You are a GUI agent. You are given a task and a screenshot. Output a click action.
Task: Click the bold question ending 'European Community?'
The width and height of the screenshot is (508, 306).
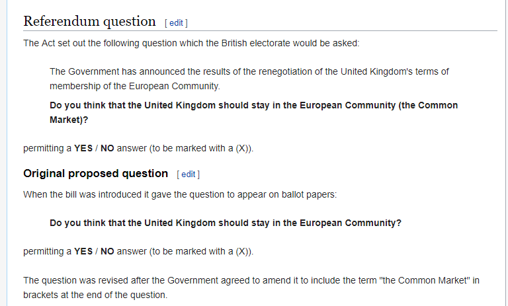[225, 223]
